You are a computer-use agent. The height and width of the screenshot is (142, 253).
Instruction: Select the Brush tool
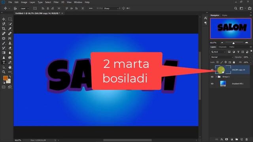[4, 43]
